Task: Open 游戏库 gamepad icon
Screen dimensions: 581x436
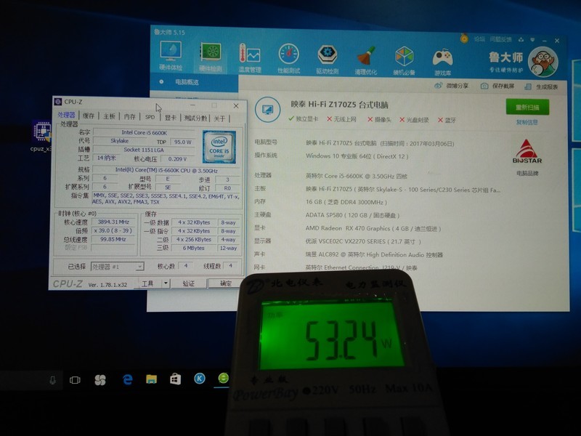Action: pos(443,62)
